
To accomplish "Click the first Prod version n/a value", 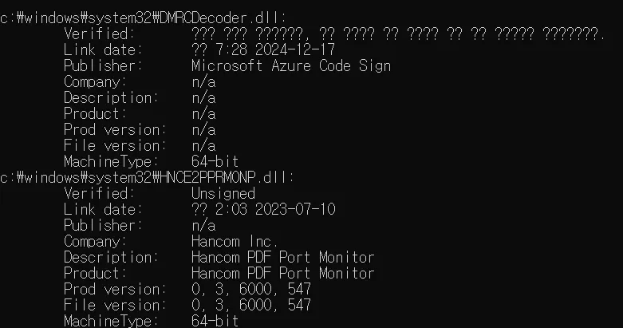I will point(203,129).
